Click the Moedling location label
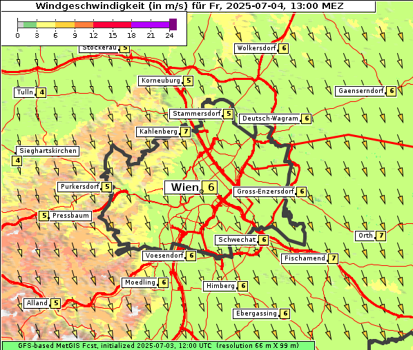 pyautogui.click(x=140, y=282)
